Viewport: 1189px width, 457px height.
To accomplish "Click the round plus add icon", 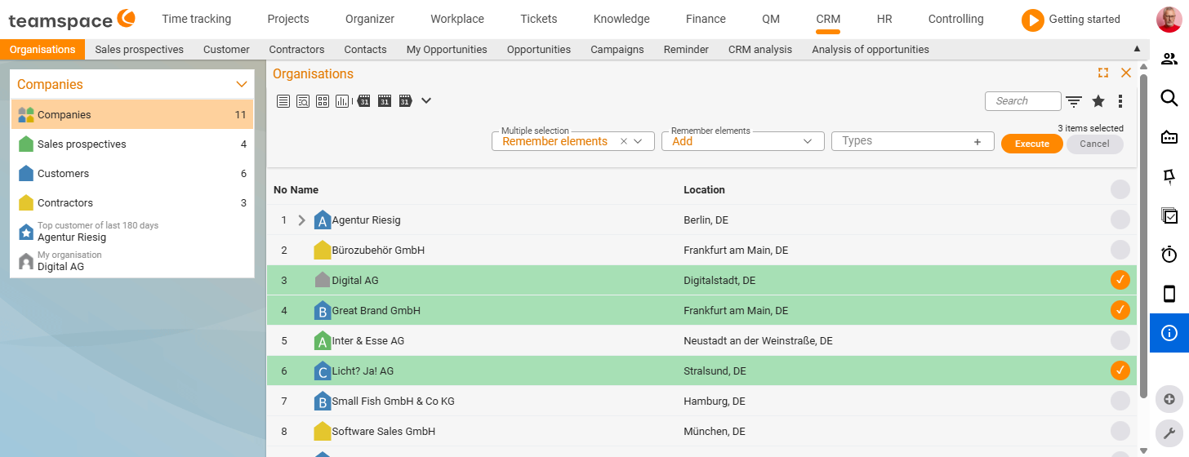I will click(x=1169, y=399).
